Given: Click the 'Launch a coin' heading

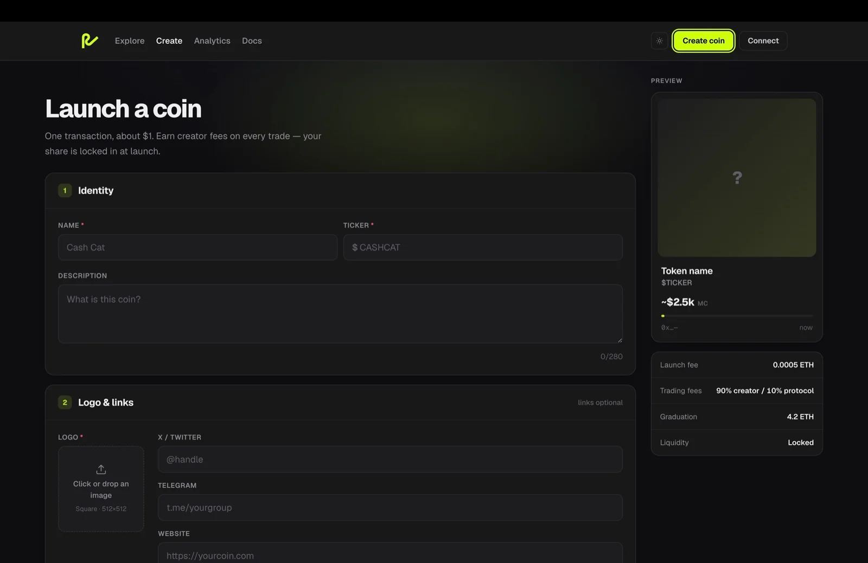Looking at the screenshot, I should 123,109.
